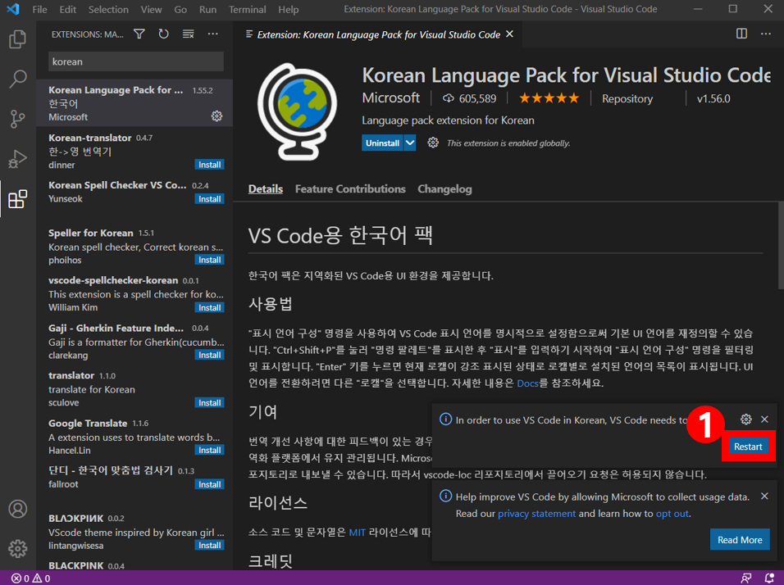Image resolution: width=784 pixels, height=585 pixels.
Task: Click Restart to apply Korean language
Action: [x=748, y=447]
